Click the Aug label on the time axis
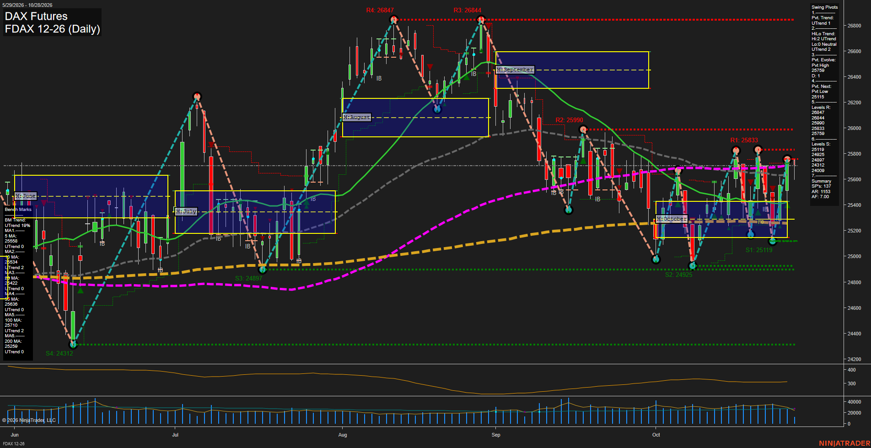This screenshot has height=448, width=871. coord(343,435)
